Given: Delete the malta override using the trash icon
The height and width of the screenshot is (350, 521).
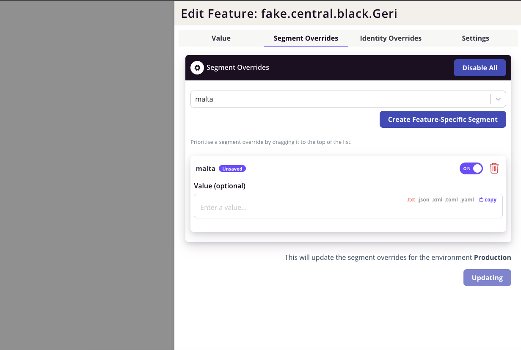Looking at the screenshot, I should click(x=494, y=168).
